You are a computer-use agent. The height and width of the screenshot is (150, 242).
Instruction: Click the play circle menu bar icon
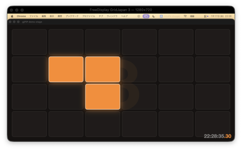click(139, 16)
